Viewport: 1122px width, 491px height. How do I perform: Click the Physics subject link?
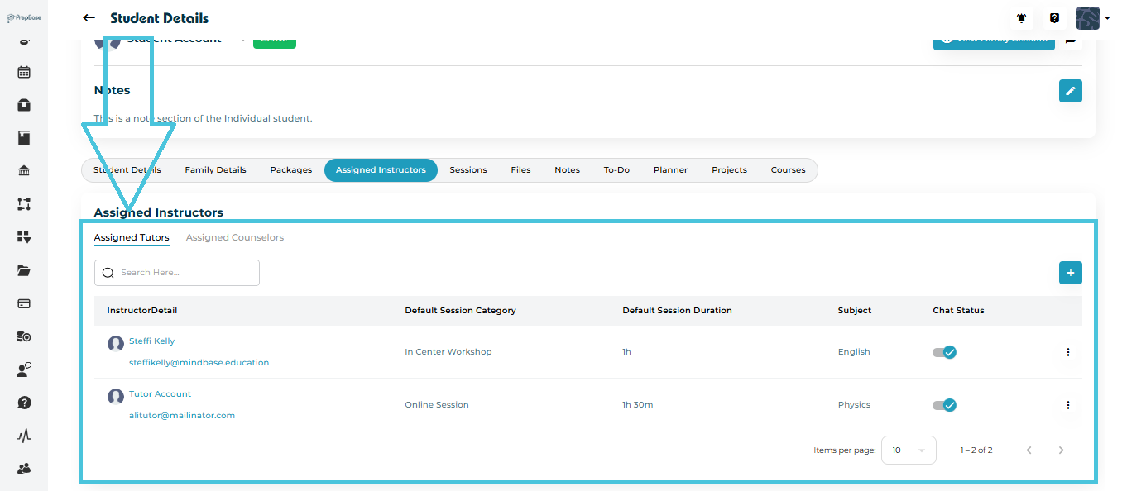[x=854, y=405]
